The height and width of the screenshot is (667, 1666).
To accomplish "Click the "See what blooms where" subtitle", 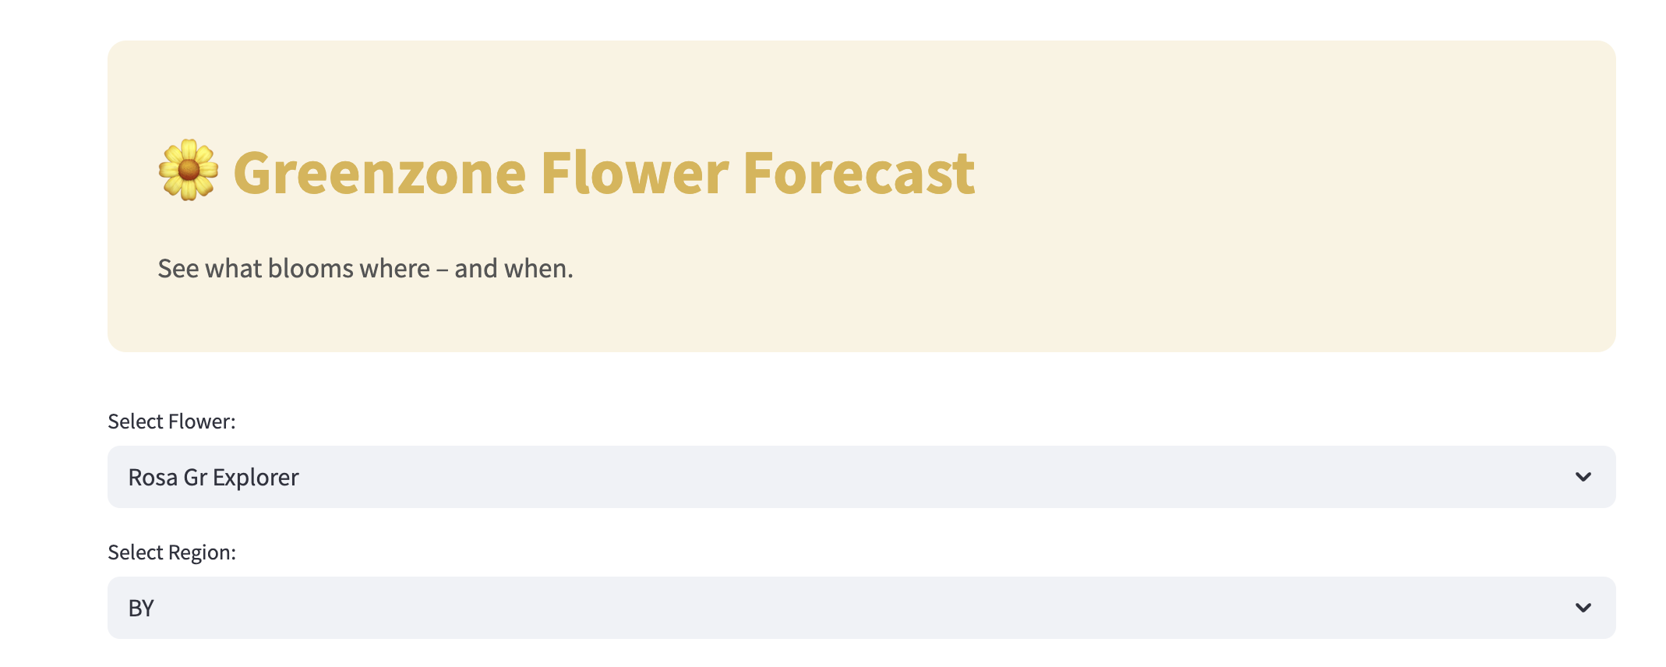I will (294, 268).
